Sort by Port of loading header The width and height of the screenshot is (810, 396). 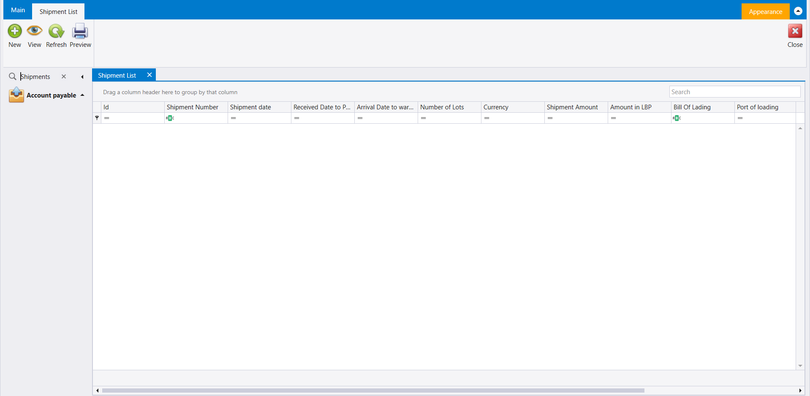click(x=765, y=107)
